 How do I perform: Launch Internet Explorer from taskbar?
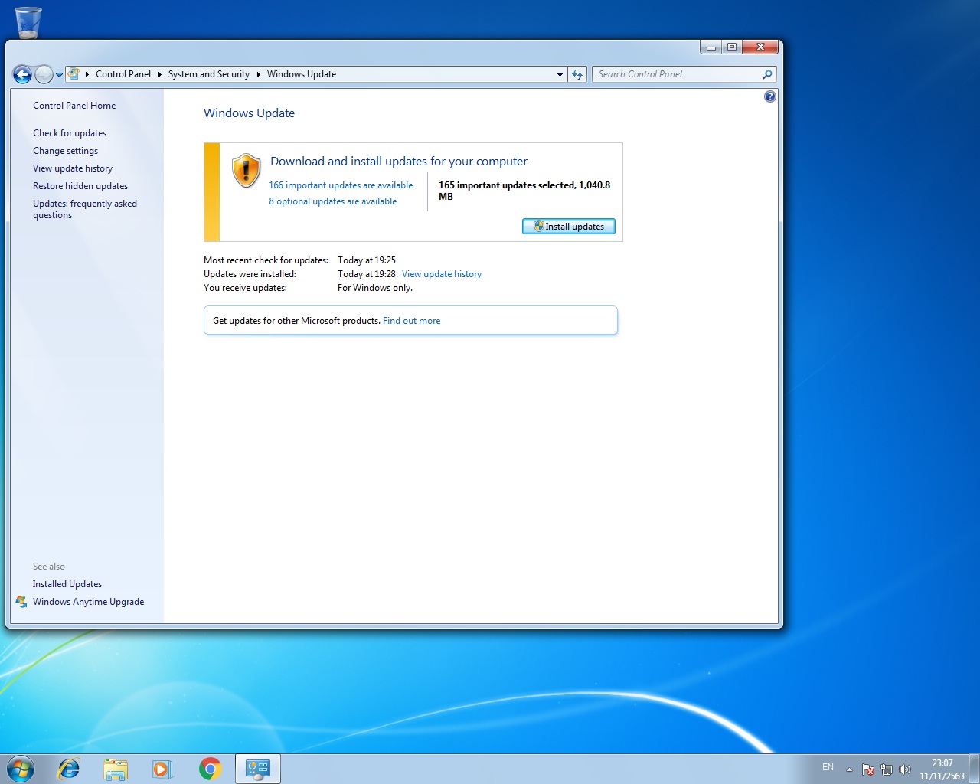(69, 768)
